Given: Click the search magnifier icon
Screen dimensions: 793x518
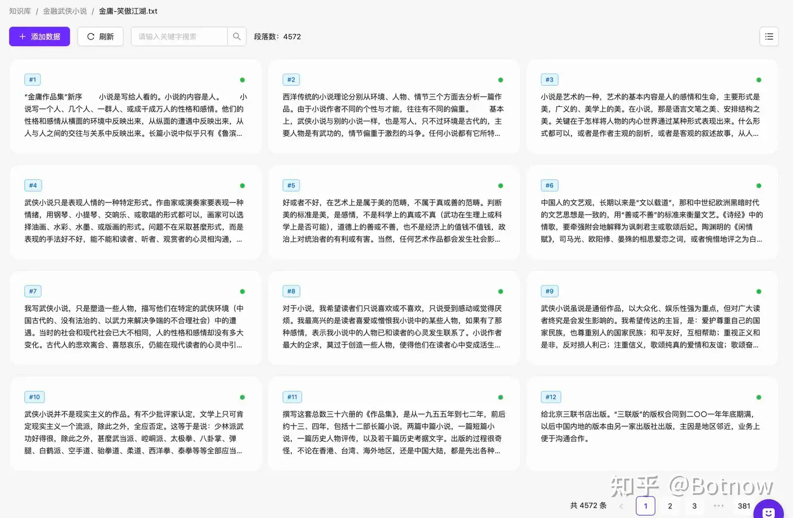Looking at the screenshot, I should pos(237,37).
